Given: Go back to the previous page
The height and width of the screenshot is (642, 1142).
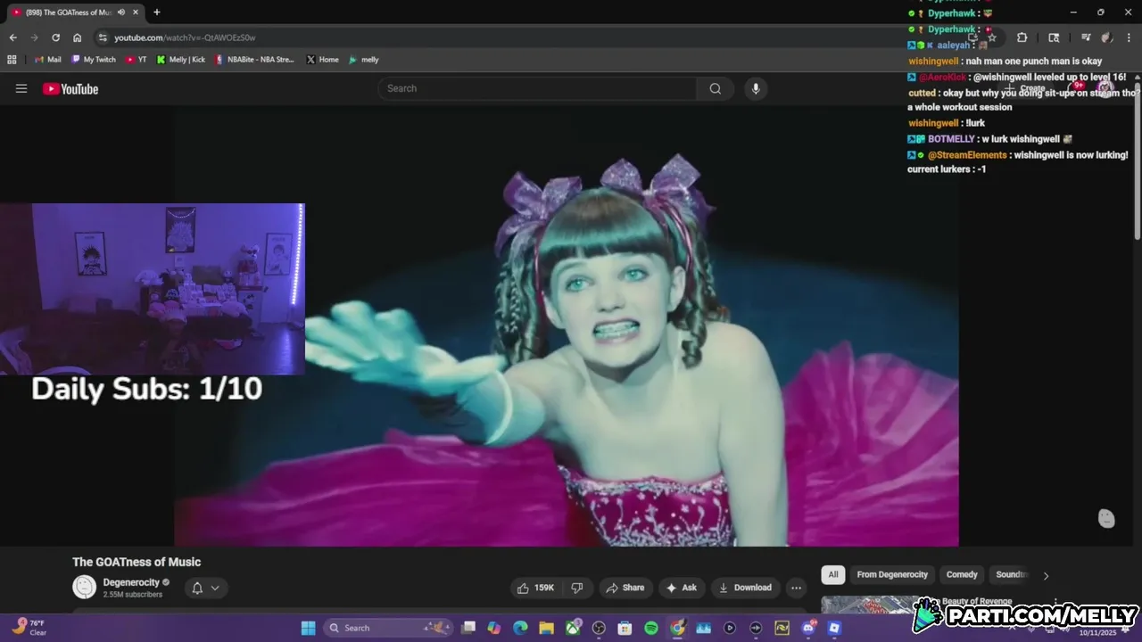Looking at the screenshot, I should 12,37.
